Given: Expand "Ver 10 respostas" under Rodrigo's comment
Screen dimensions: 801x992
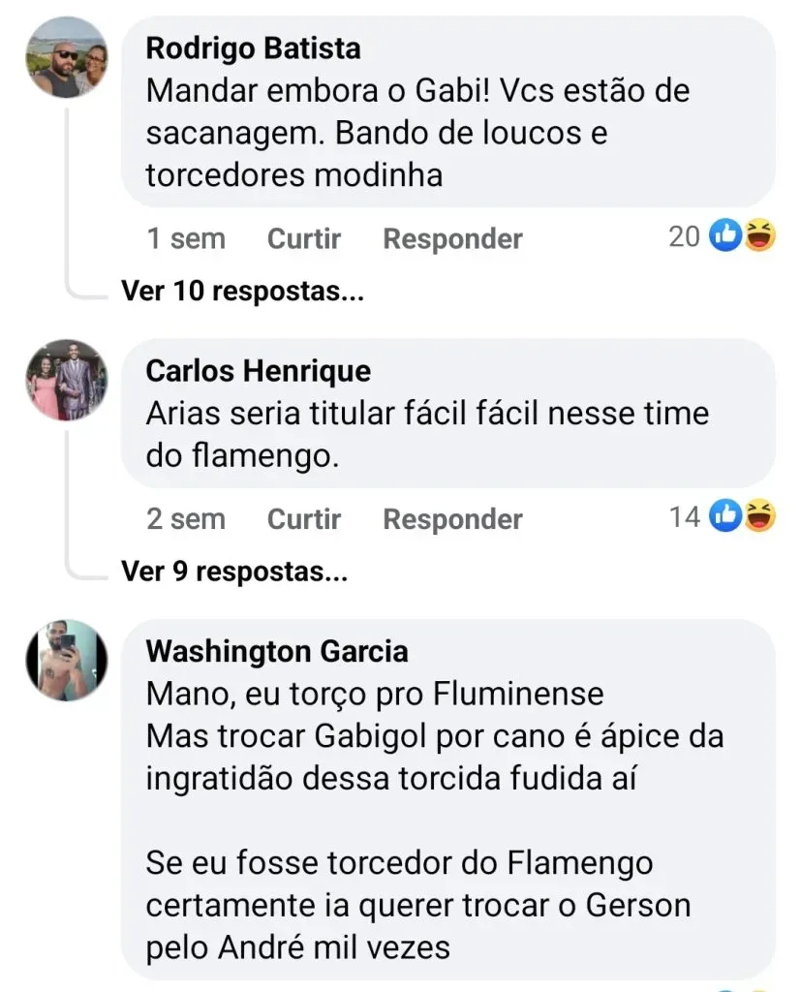Looking at the screenshot, I should click(x=242, y=291).
